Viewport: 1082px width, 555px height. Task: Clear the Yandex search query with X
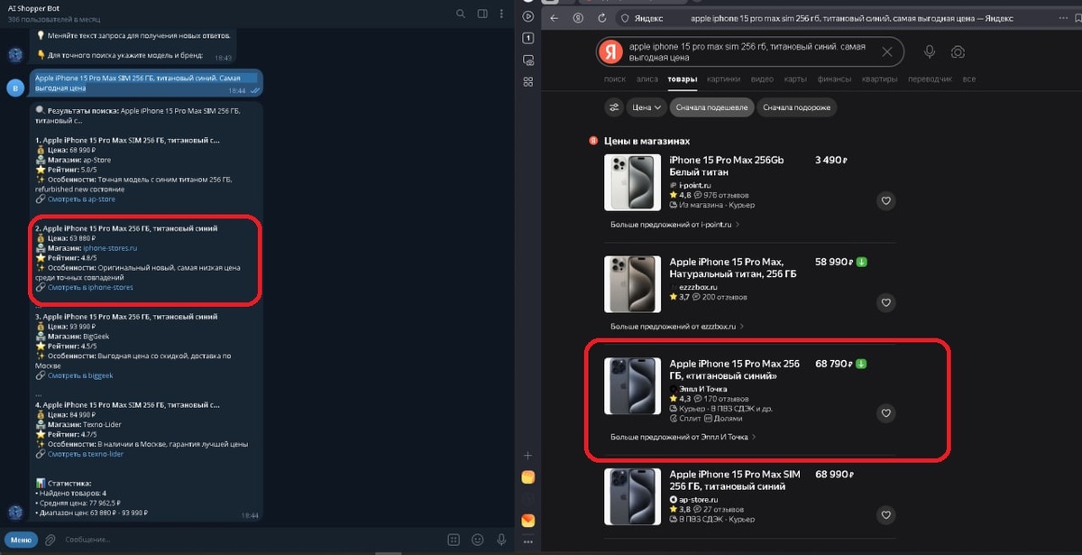(887, 52)
